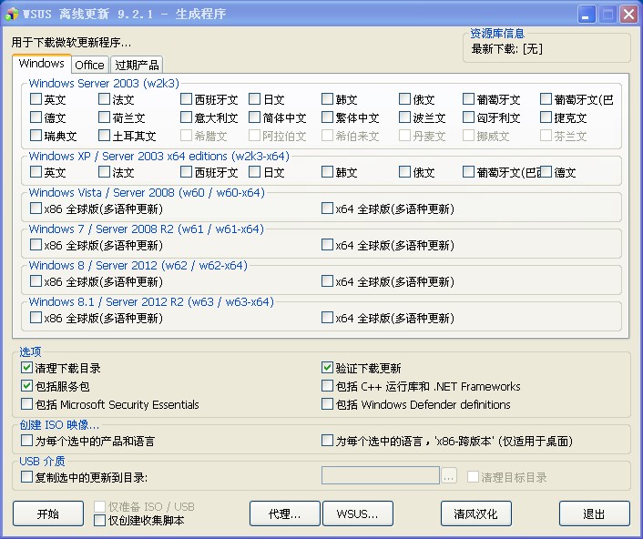Tick 西班牙文 under Windows XP x64 editions

pyautogui.click(x=186, y=172)
